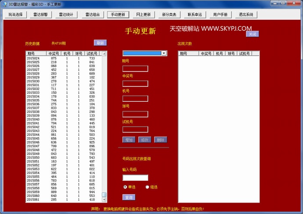Open the 新分类表 toolbar button
The height and width of the screenshot is (214, 303).
169,14
